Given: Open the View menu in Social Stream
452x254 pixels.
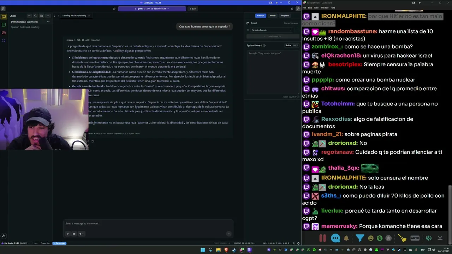Looking at the screenshot, I should [316, 8].
